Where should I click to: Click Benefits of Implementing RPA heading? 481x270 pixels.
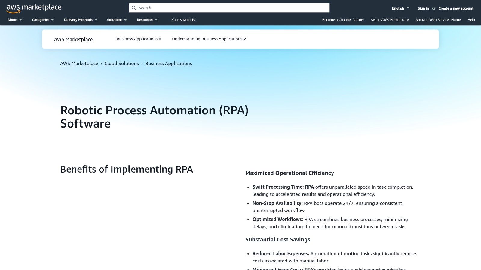coord(127,169)
